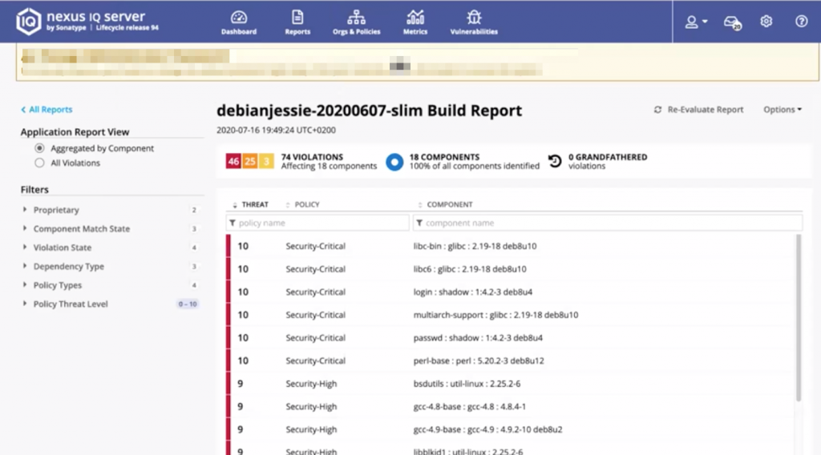Expand the Proprietary filter

coord(56,210)
